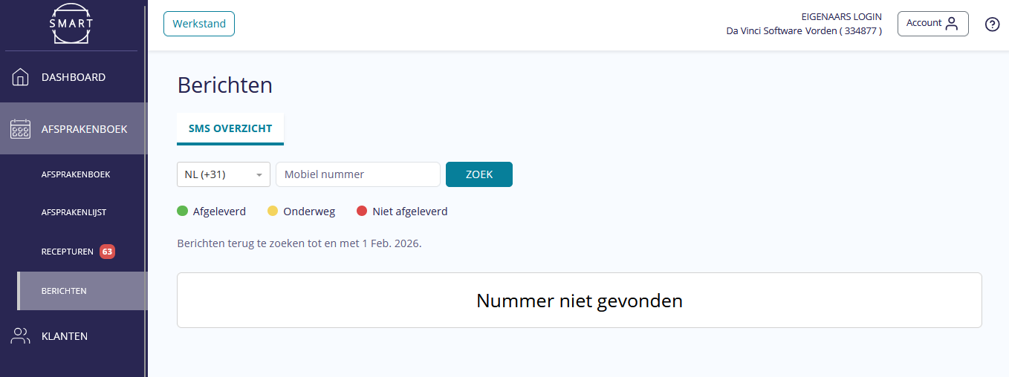
Task: Open the Afsprakenlijst submenu item
Action: pyautogui.click(x=74, y=212)
